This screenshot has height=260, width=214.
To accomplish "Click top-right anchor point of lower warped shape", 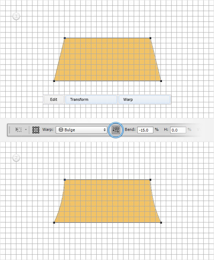I will [151, 179].
